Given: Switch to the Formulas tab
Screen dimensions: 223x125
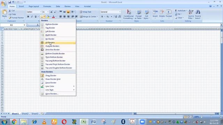Looking at the screenshot, I should (x=47, y=6).
